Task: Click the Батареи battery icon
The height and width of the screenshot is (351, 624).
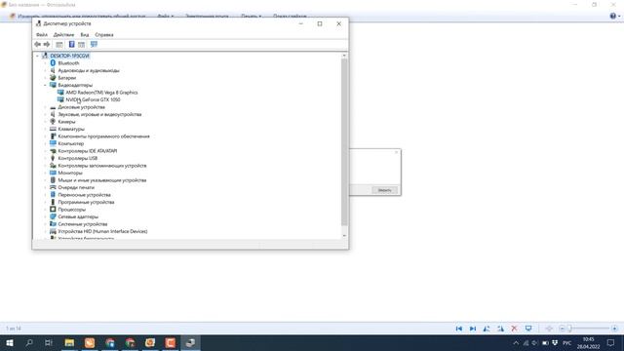Action: (x=53, y=78)
